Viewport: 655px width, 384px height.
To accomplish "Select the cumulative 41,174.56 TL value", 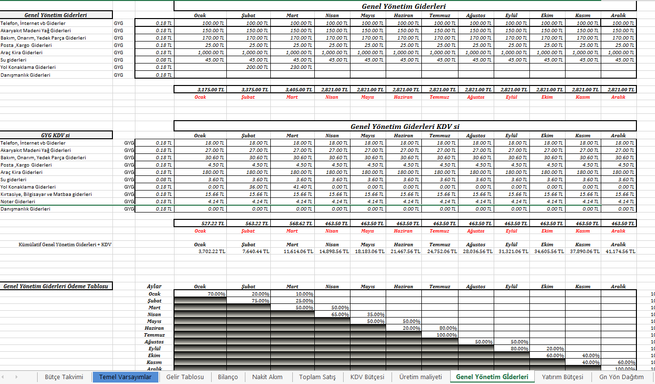I will click(618, 251).
